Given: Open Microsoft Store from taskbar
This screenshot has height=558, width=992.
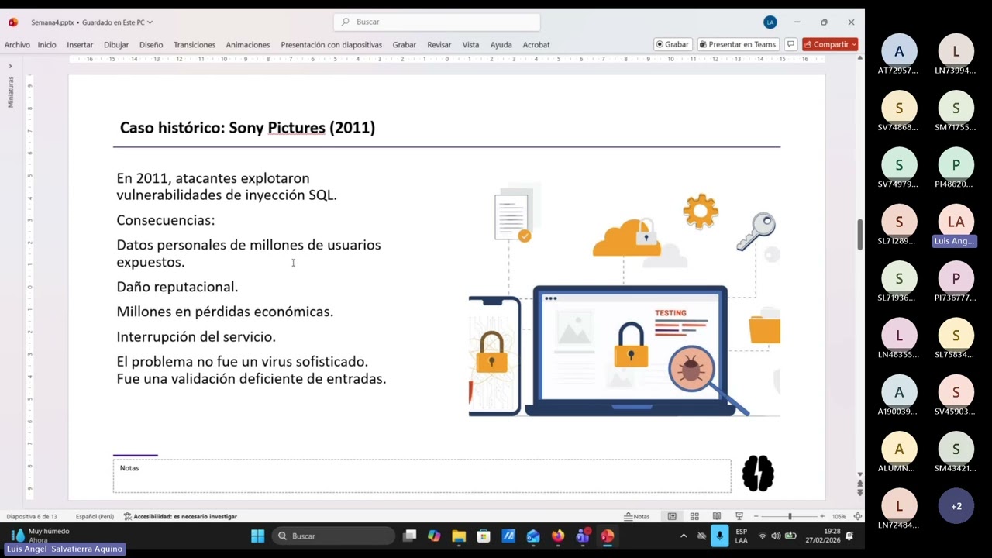Looking at the screenshot, I should 484,536.
